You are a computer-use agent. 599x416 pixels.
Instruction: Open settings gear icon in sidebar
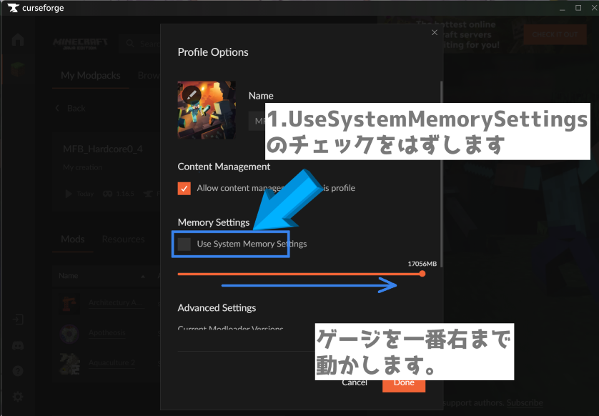pyautogui.click(x=18, y=397)
